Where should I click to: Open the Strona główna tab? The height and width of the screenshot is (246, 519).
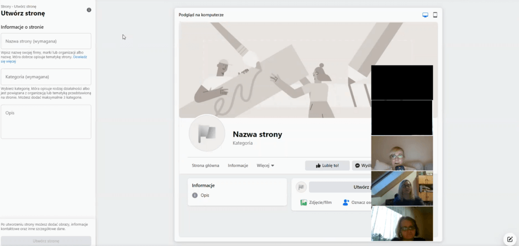point(205,166)
